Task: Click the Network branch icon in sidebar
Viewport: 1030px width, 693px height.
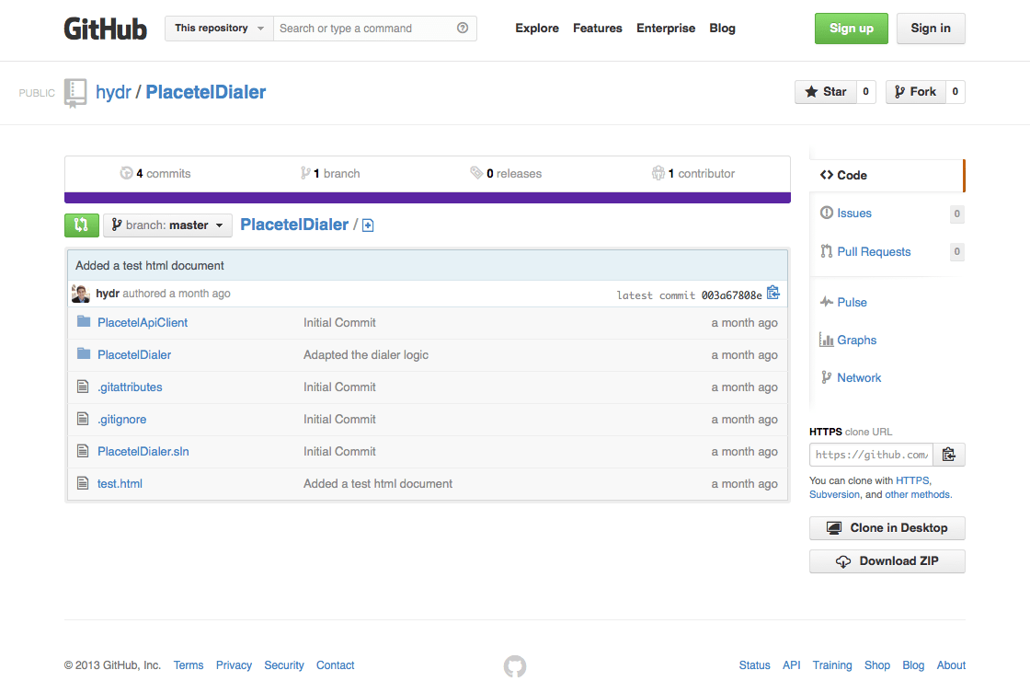Action: pos(827,377)
